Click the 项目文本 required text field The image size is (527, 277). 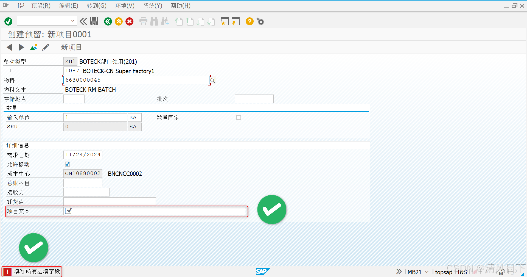point(154,211)
